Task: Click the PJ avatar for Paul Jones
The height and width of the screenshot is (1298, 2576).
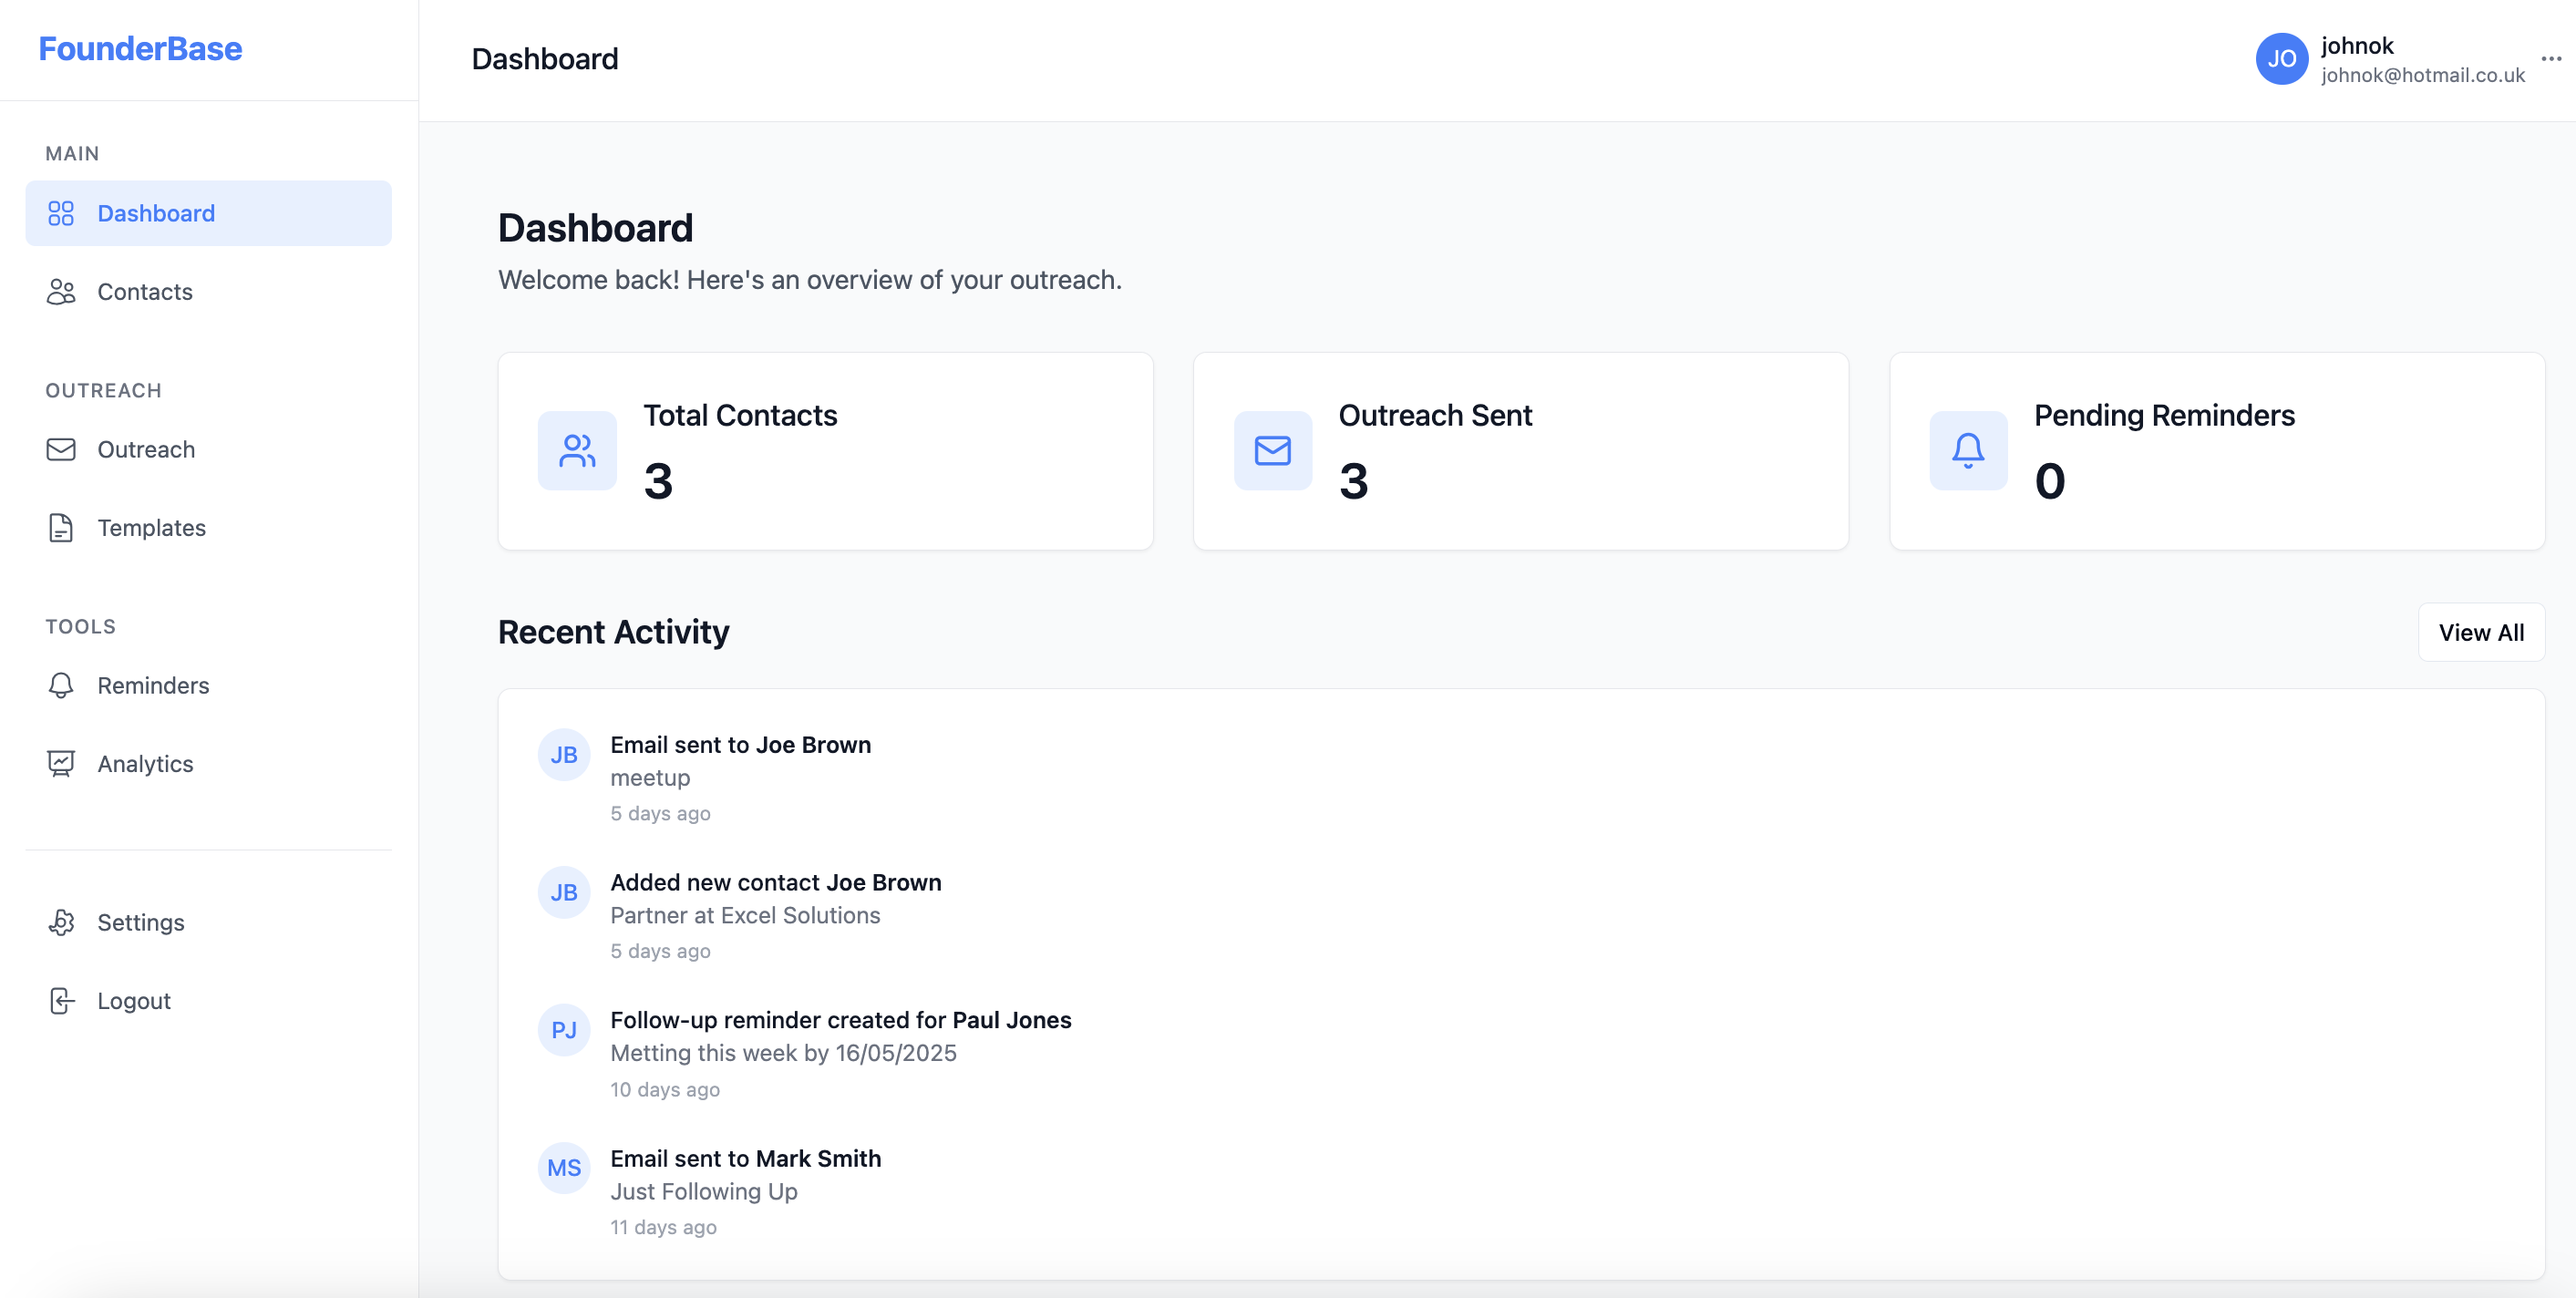Action: pos(564,1030)
